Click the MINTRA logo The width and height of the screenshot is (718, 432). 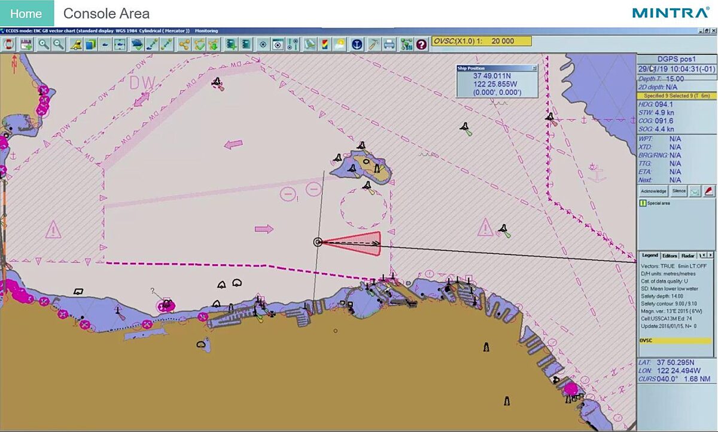coord(671,13)
